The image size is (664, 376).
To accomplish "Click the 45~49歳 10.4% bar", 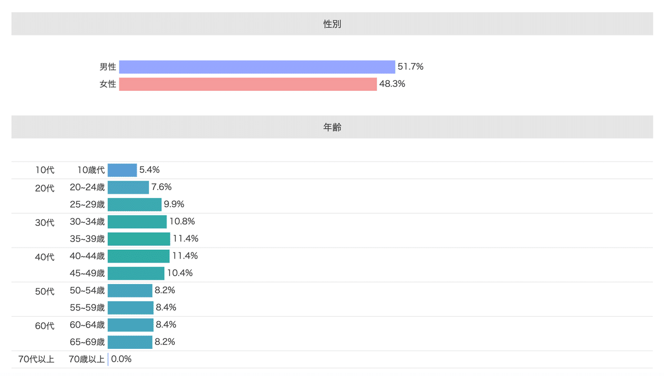I will click(x=136, y=273).
